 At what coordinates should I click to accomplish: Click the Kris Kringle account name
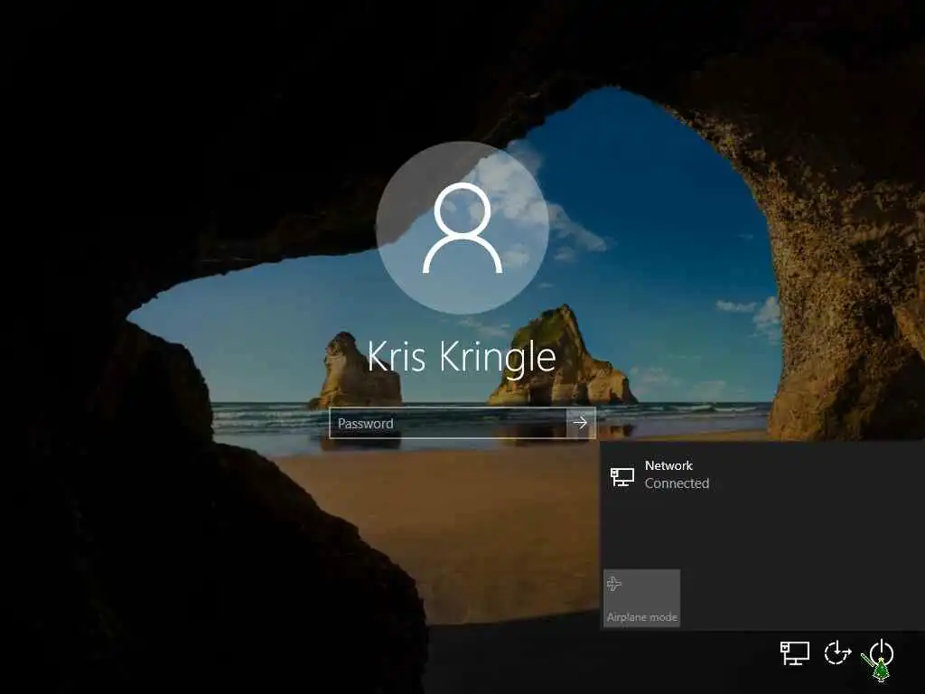pyautogui.click(x=462, y=357)
